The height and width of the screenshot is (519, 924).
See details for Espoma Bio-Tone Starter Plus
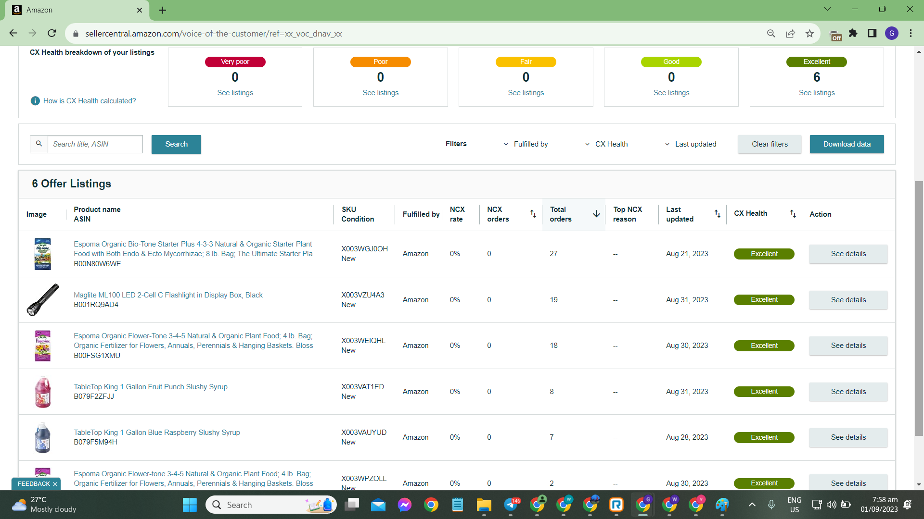coord(848,254)
